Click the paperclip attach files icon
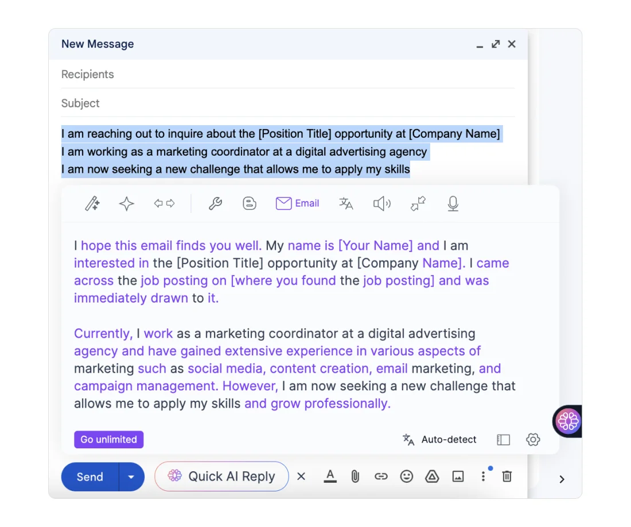631x527 pixels. (355, 476)
